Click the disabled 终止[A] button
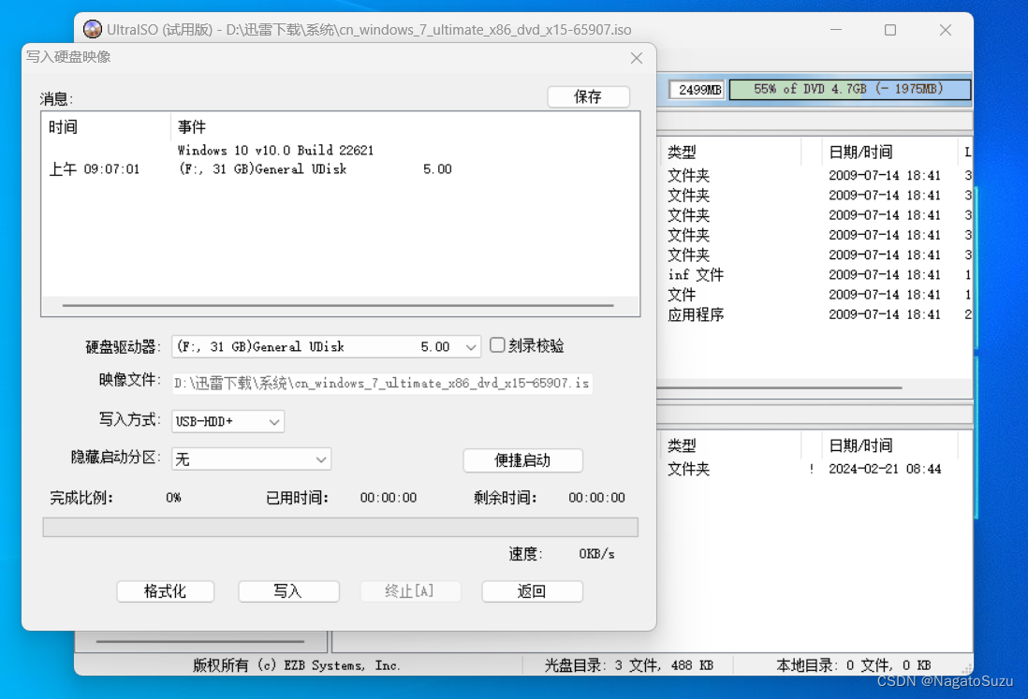Screen dimensions: 1028x699 coord(410,591)
